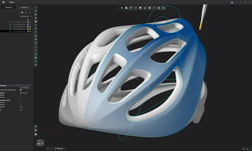Click the green N1 icon in top toolbar
Screen dimensions: 252x151
[x=136, y=8]
